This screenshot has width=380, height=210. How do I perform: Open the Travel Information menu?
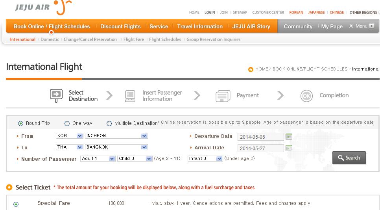(x=200, y=26)
